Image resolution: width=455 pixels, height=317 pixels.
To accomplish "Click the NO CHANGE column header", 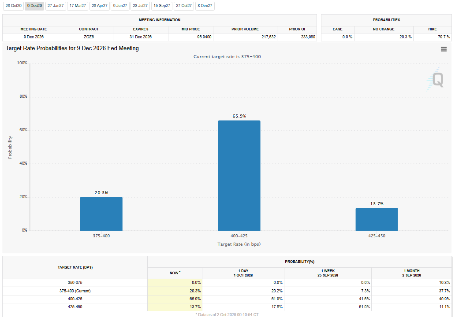I will [x=384, y=29].
